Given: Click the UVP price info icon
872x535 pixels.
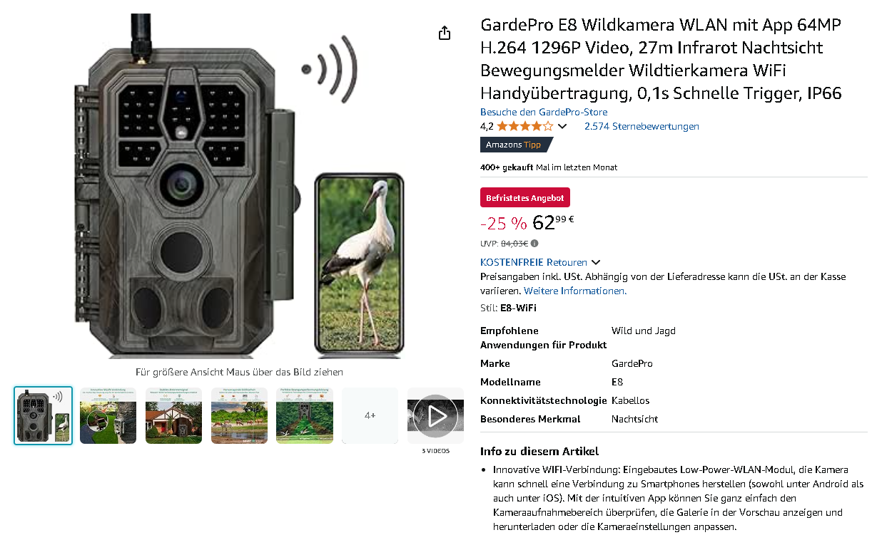Looking at the screenshot, I should click(x=534, y=244).
